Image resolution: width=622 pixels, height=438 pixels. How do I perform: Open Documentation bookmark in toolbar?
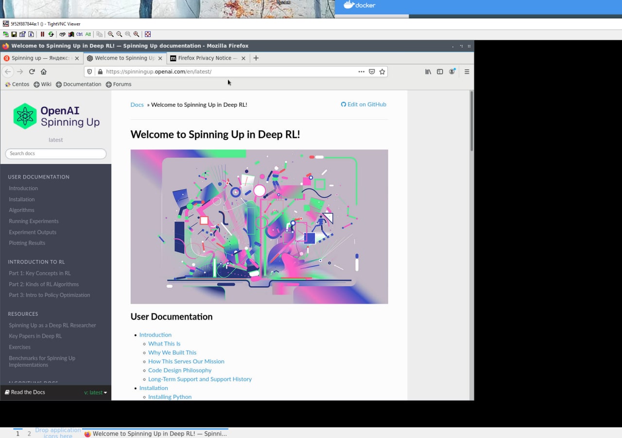pyautogui.click(x=79, y=84)
